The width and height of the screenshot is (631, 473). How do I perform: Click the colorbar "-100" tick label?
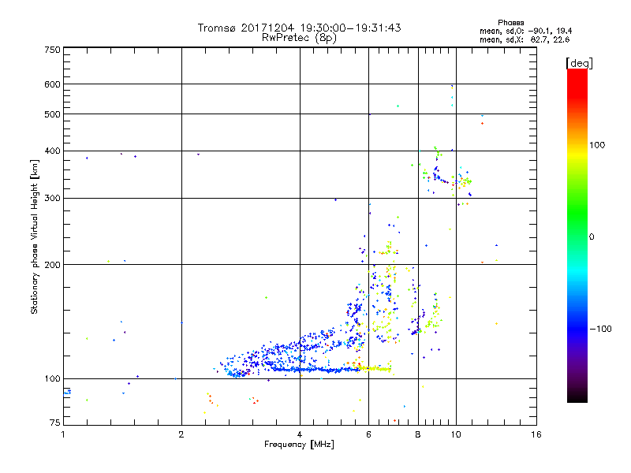[600, 329]
